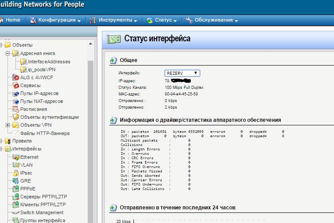Open the Обслуживание menu

212,20
